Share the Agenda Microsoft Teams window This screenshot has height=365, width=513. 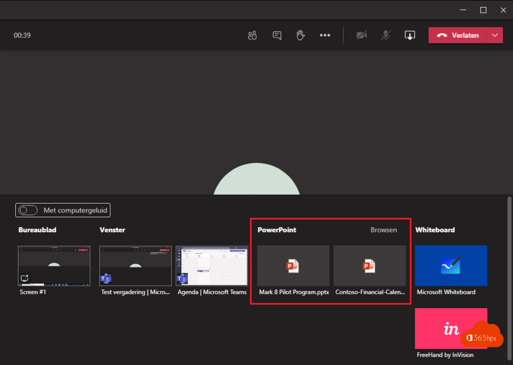(212, 266)
